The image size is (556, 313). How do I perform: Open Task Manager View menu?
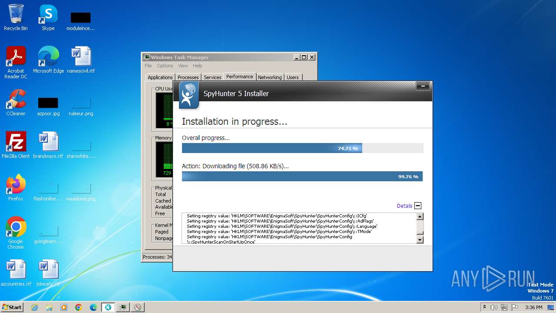click(x=183, y=66)
